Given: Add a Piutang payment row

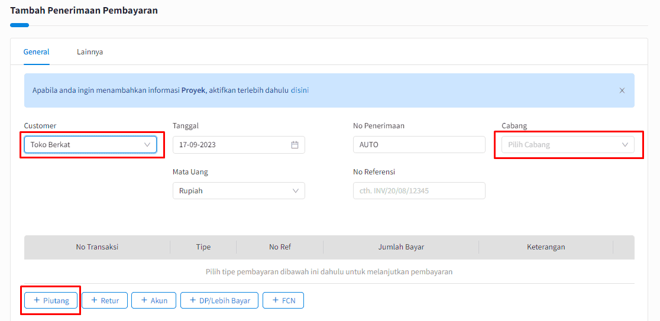Looking at the screenshot, I should click(x=51, y=300).
